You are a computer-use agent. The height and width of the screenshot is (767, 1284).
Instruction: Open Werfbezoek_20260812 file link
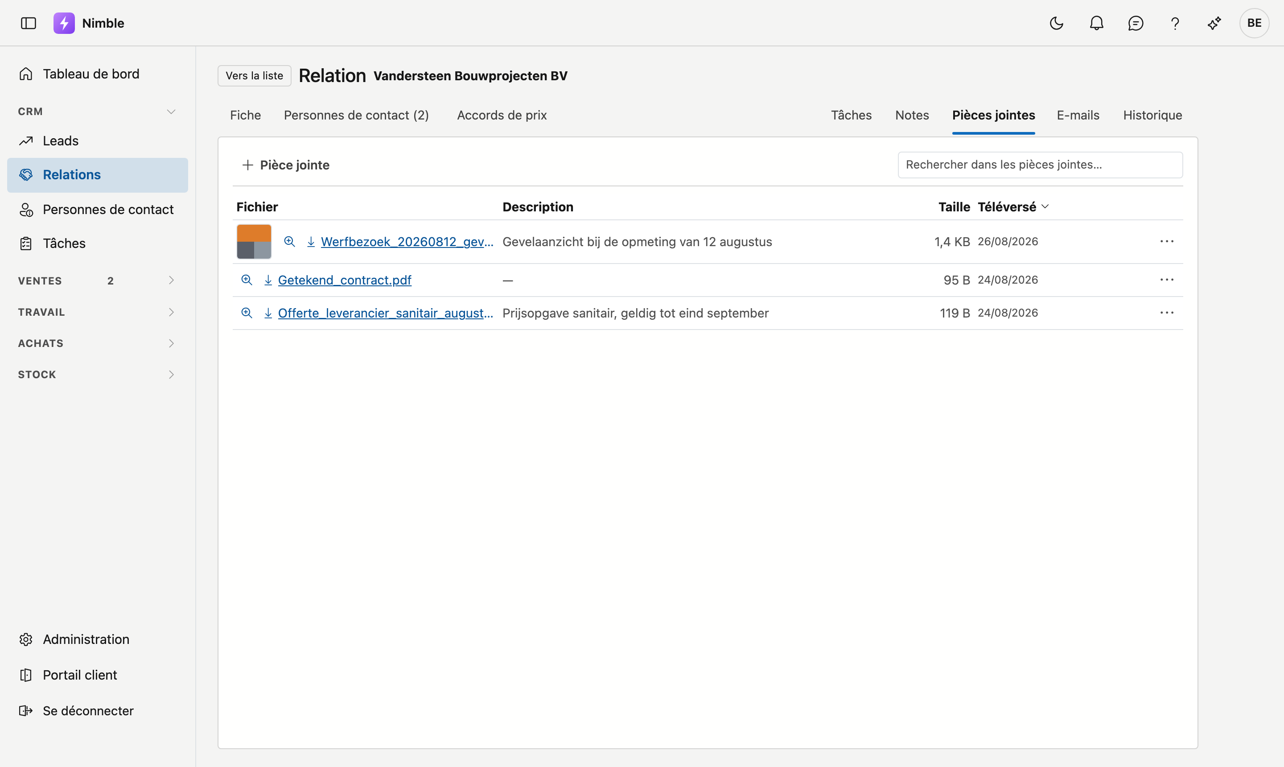click(407, 241)
